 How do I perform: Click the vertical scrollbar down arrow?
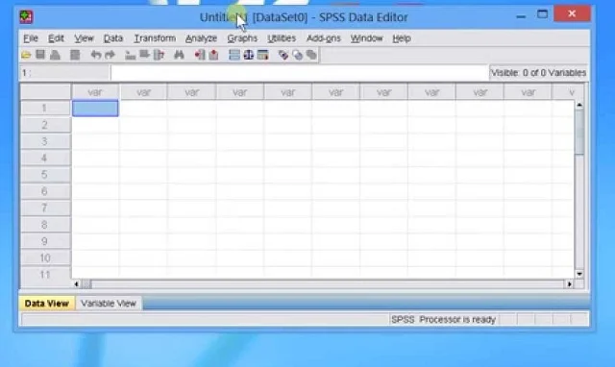579,274
